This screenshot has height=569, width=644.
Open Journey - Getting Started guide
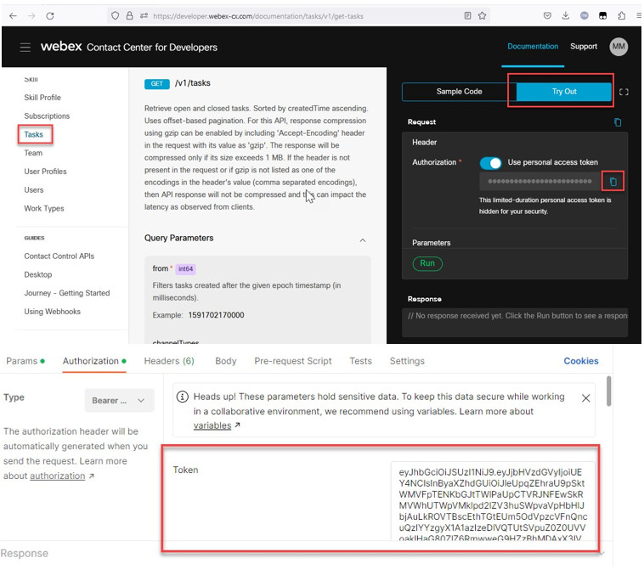tap(67, 293)
